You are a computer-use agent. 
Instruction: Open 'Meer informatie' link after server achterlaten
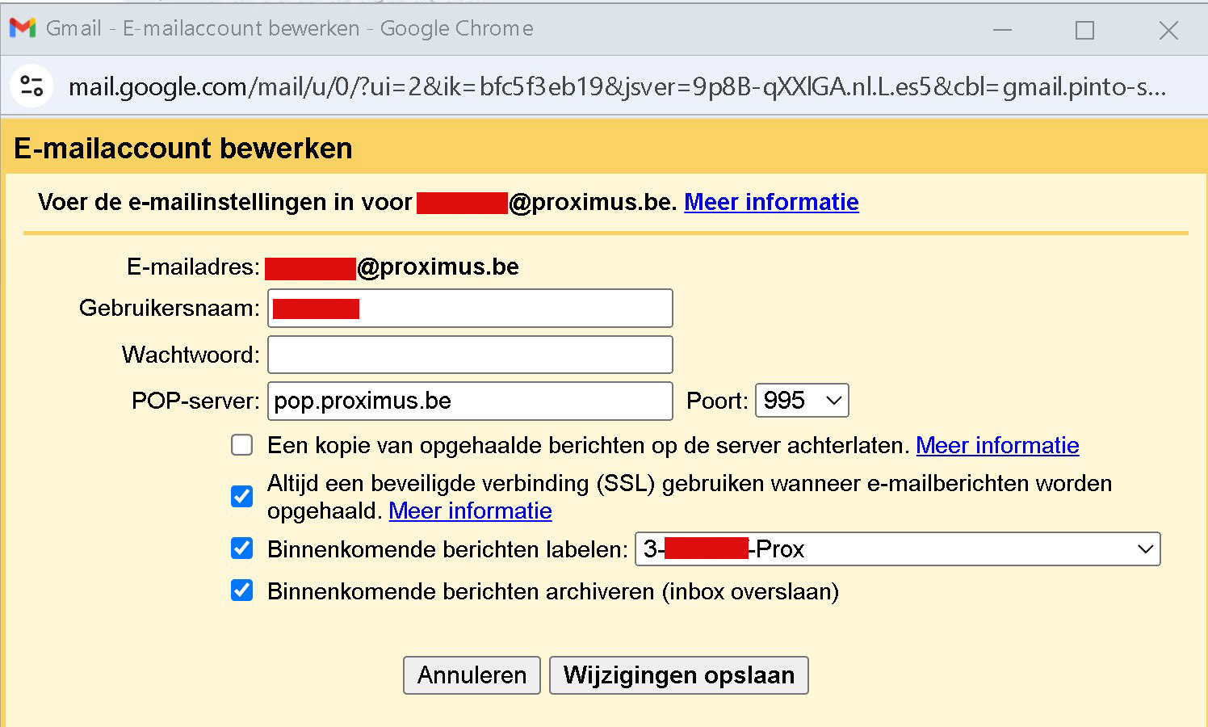coord(997,445)
